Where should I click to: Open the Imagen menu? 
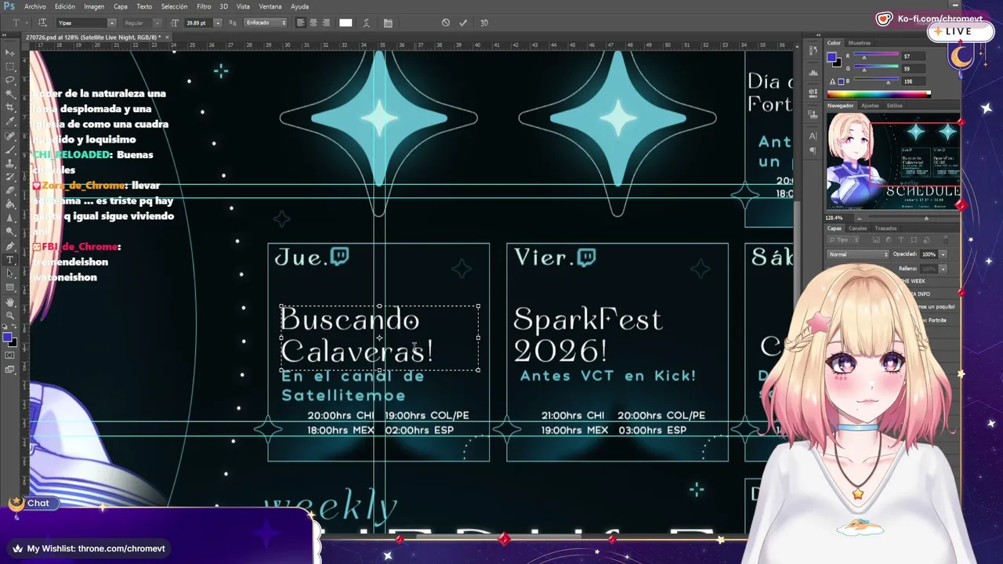click(94, 6)
